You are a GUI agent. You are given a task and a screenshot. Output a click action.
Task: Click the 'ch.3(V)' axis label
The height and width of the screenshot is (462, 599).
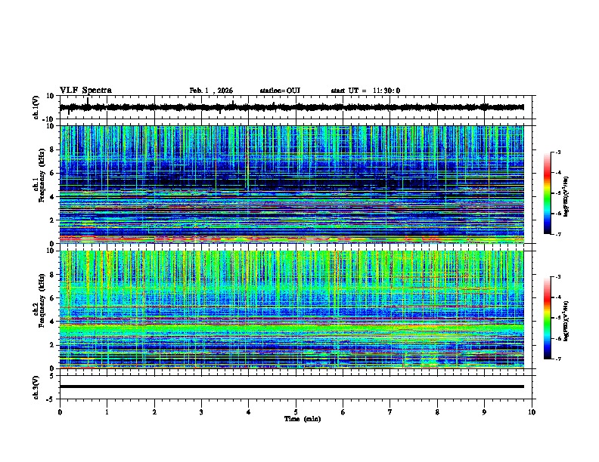pos(36,388)
